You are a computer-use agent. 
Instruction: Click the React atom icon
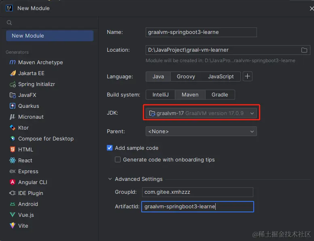coord(13,160)
